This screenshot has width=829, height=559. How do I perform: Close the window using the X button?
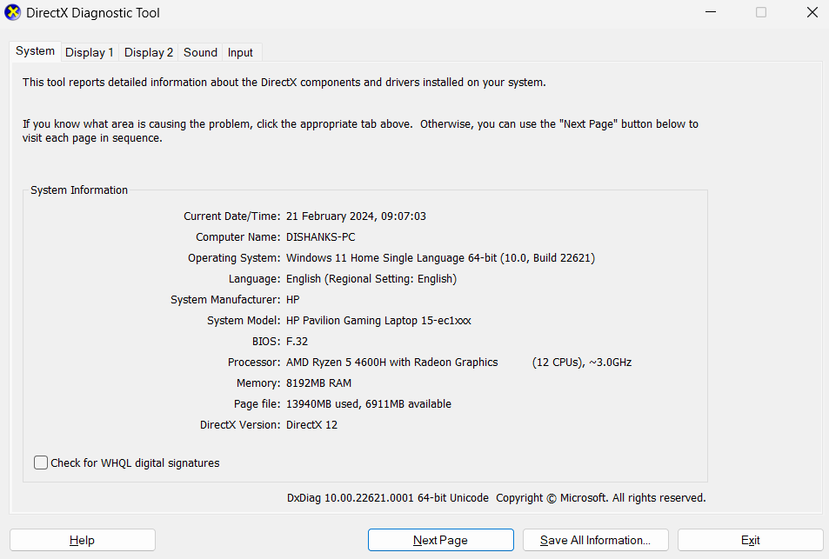point(812,12)
